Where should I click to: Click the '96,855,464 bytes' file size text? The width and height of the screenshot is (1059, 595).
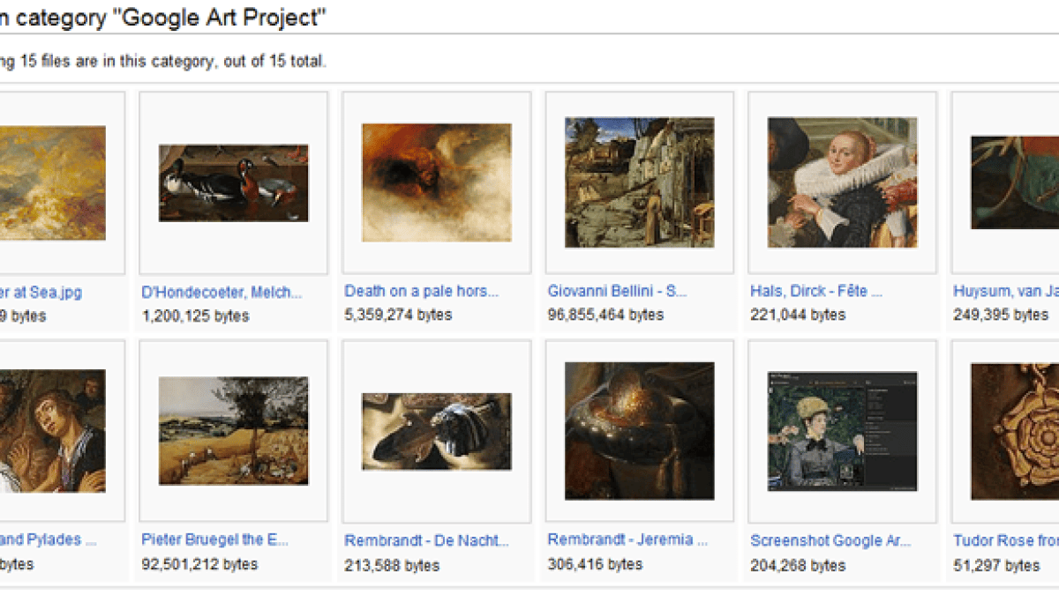pos(605,315)
